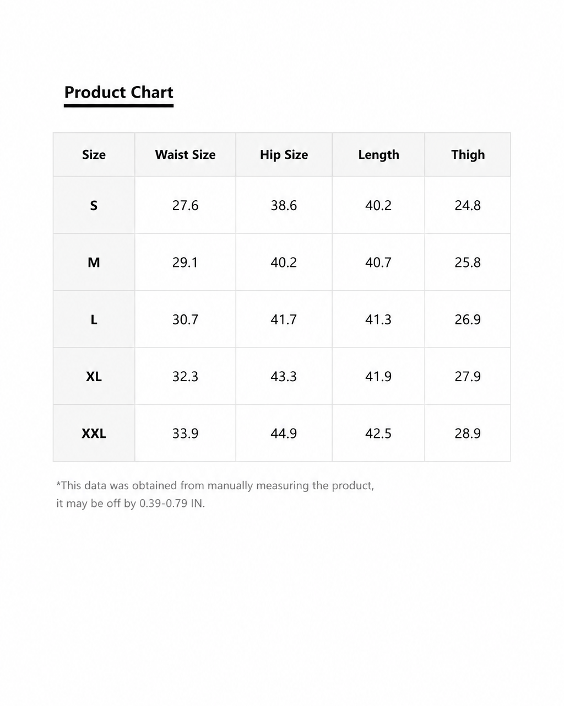Click the L size row label
Image resolution: width=564 pixels, height=706 pixels.
tap(94, 320)
